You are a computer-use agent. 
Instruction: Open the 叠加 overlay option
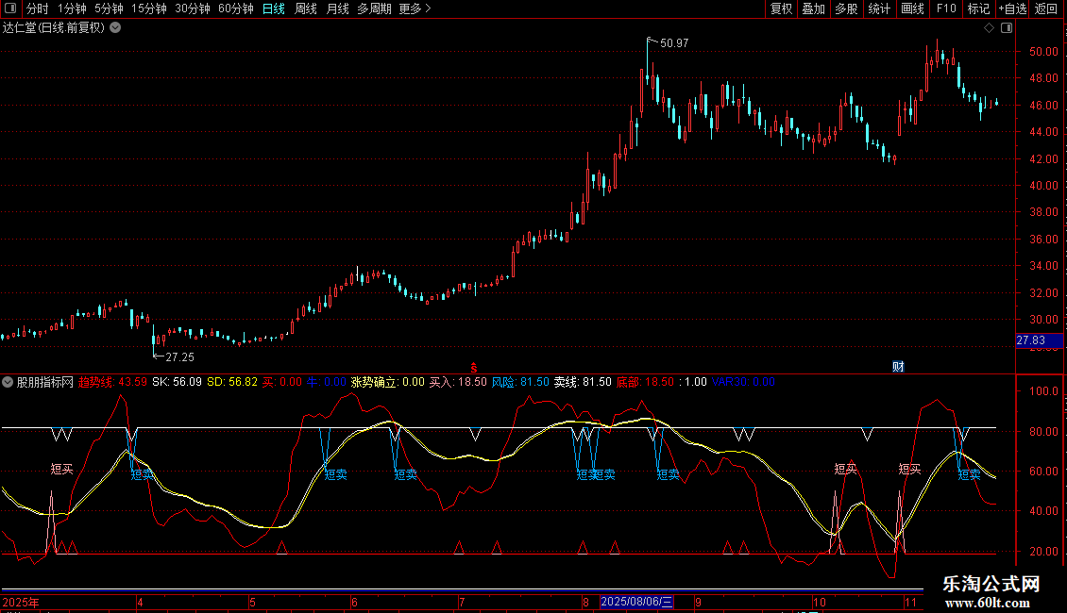point(813,8)
